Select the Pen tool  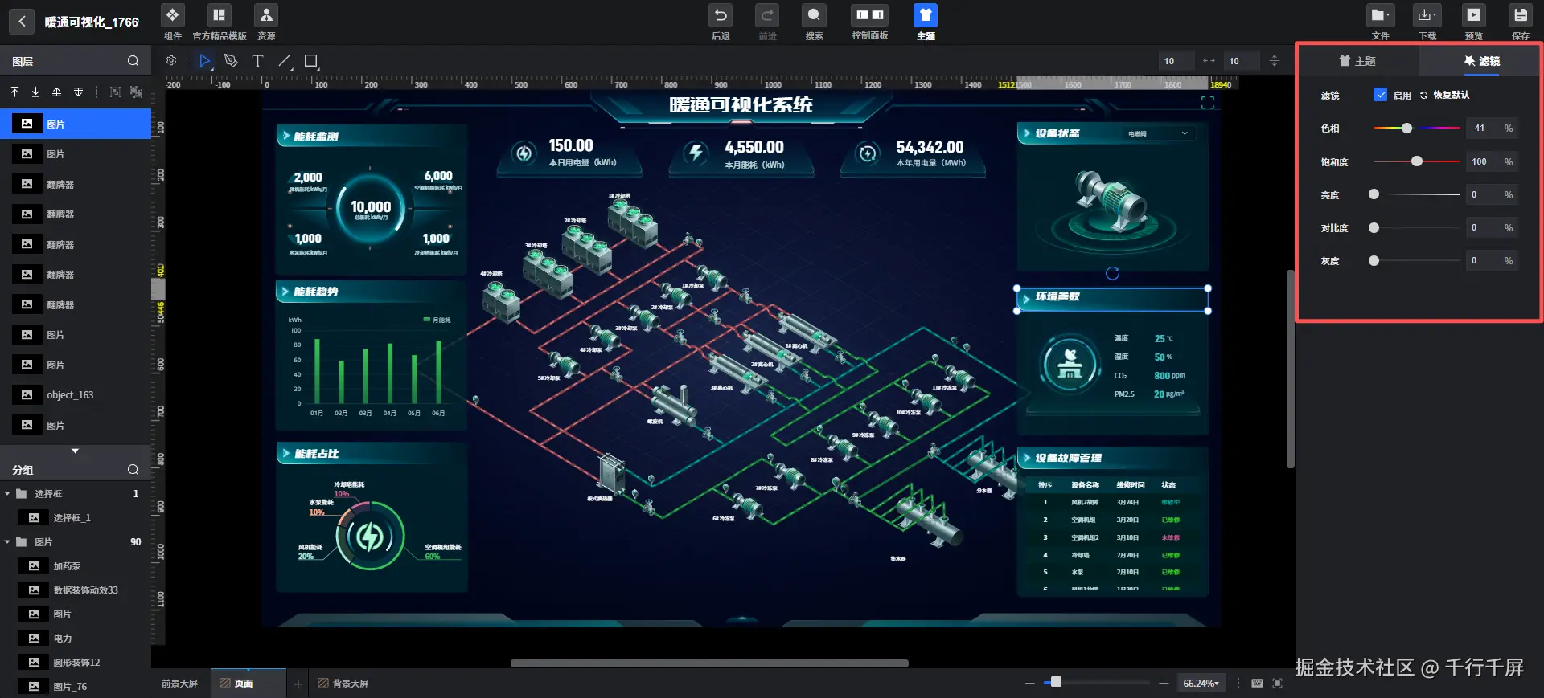point(231,60)
